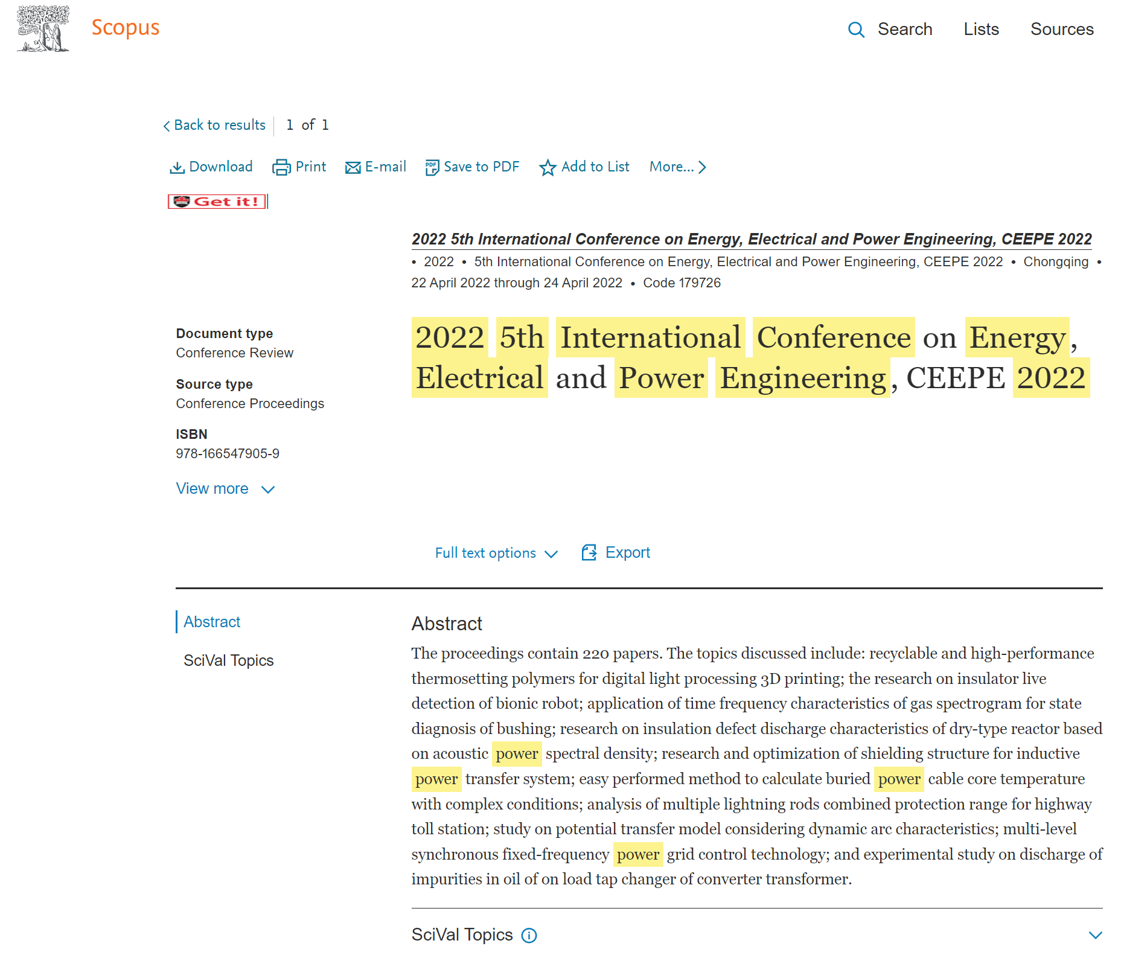1121x955 pixels.
Task: Click the Code 179726 text
Action: click(x=682, y=283)
